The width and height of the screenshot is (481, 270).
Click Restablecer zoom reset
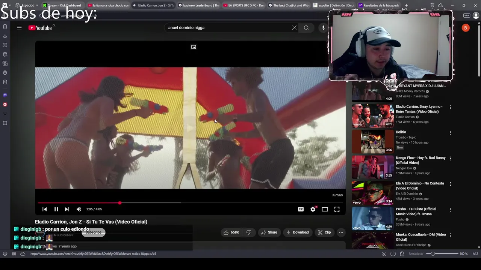[x=416, y=254]
